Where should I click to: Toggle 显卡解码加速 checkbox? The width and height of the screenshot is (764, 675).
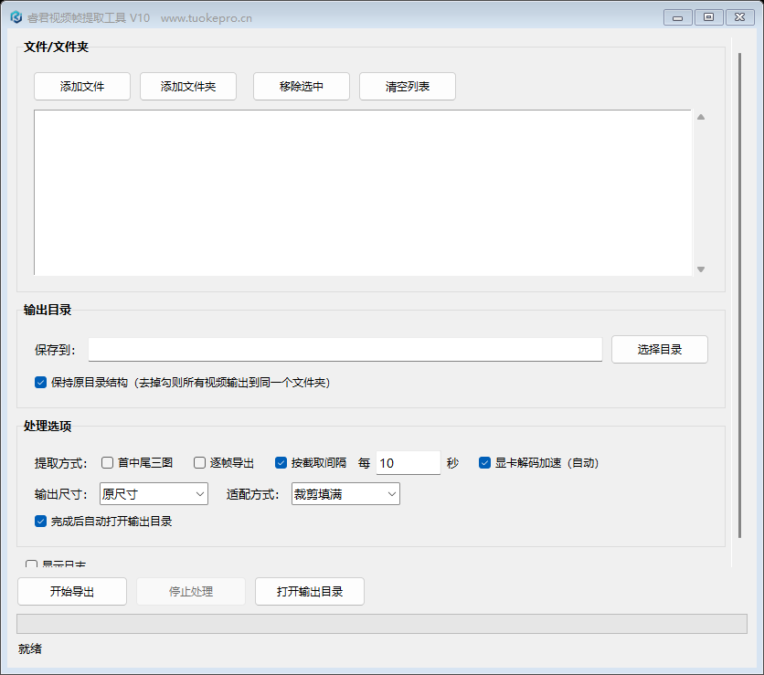(484, 463)
